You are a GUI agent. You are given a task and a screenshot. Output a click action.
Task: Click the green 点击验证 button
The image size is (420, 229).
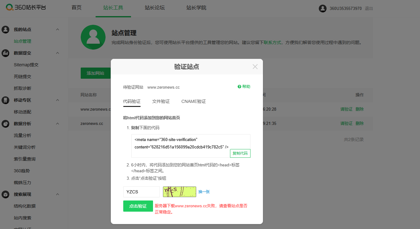point(138,206)
